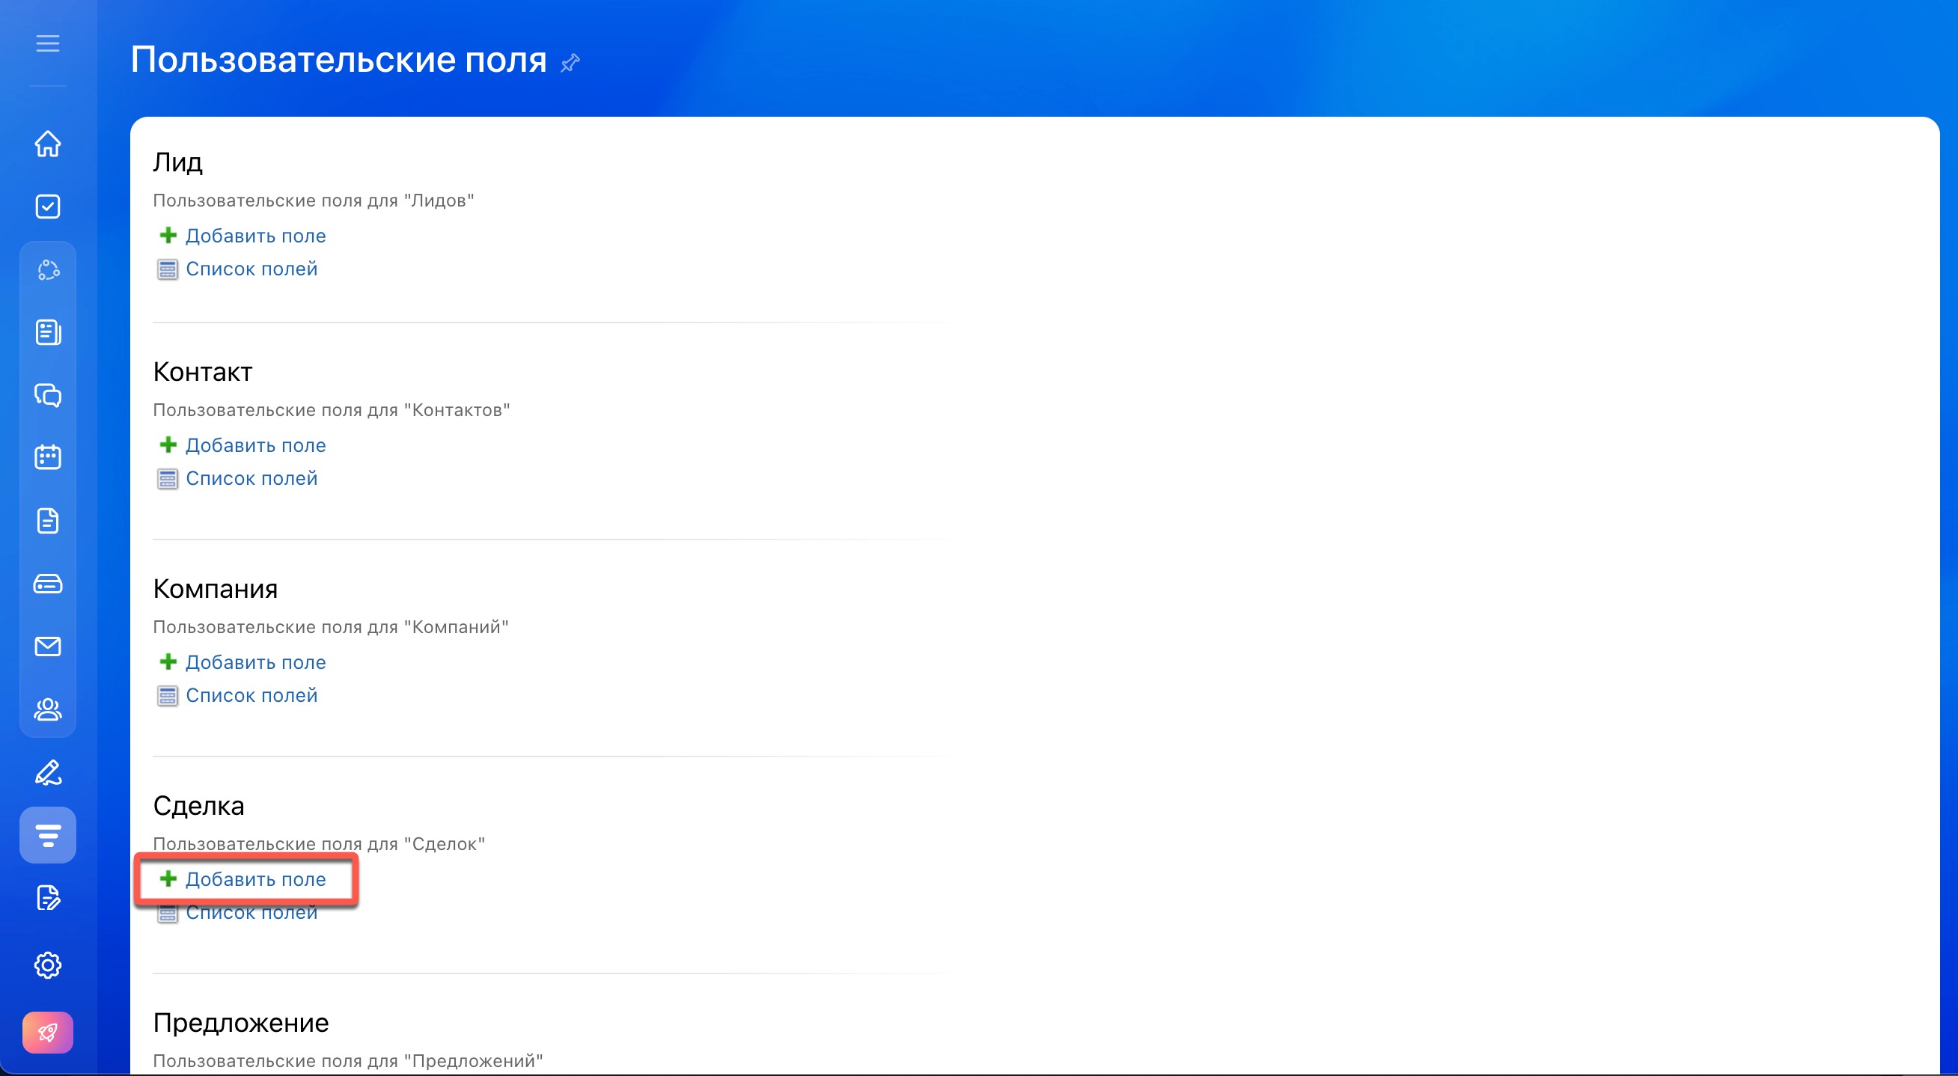
Task: Open Mail via the envelope icon
Action: tap(48, 646)
